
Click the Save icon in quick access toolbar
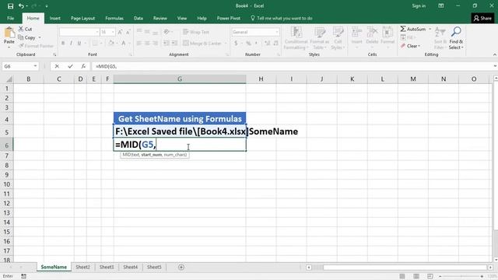(x=10, y=6)
